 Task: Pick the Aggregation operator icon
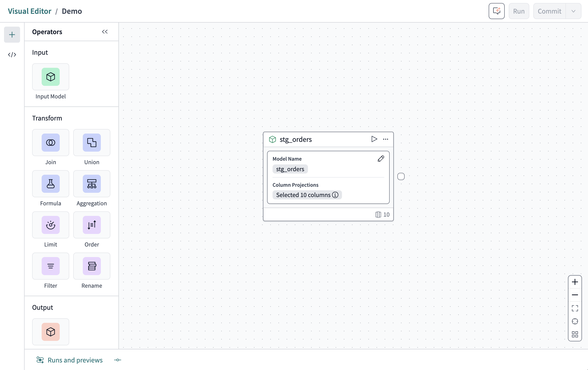click(x=92, y=184)
